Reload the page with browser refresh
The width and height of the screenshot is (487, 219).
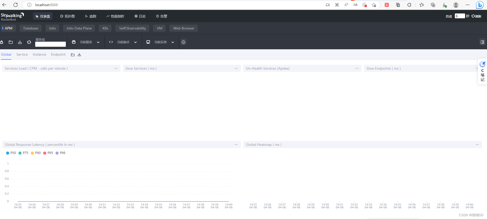tap(16, 5)
